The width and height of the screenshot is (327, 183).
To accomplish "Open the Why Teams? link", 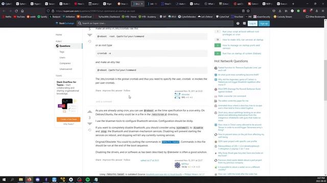I will [68, 124].
